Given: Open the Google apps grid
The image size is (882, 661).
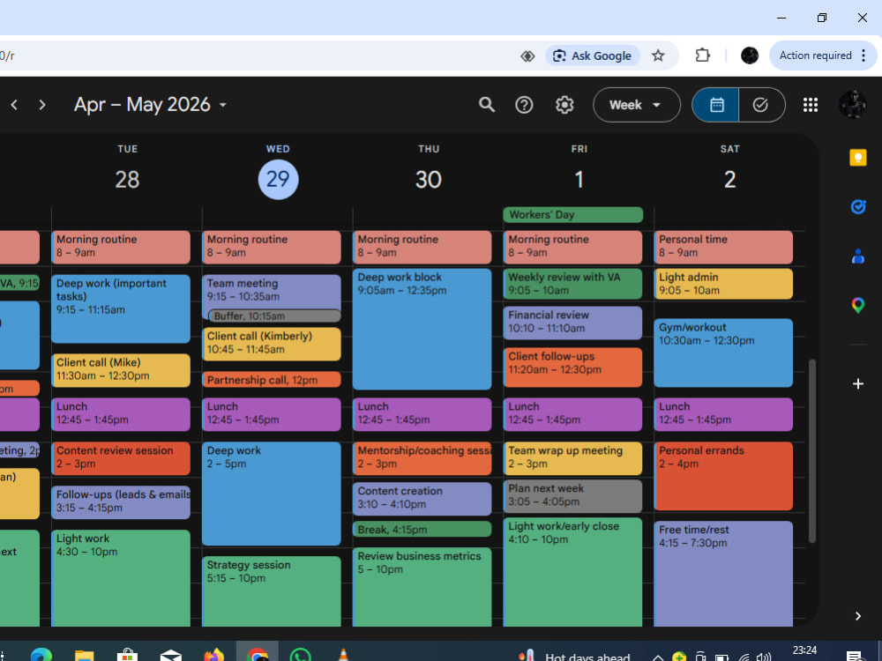Looking at the screenshot, I should coord(811,105).
